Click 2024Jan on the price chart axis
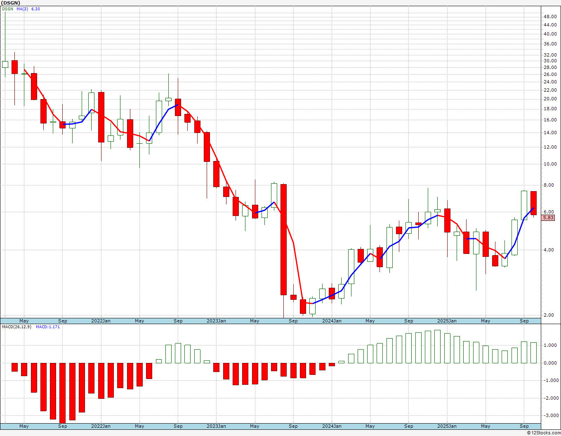The height and width of the screenshot is (436, 561). click(x=332, y=321)
